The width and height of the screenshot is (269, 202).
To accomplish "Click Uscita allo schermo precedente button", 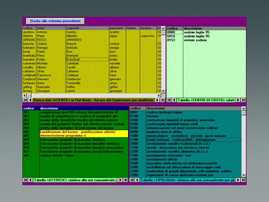I will pyautogui.click(x=55, y=21).
